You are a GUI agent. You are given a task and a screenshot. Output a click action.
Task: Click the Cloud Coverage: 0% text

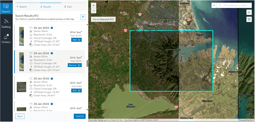pos(45,89)
